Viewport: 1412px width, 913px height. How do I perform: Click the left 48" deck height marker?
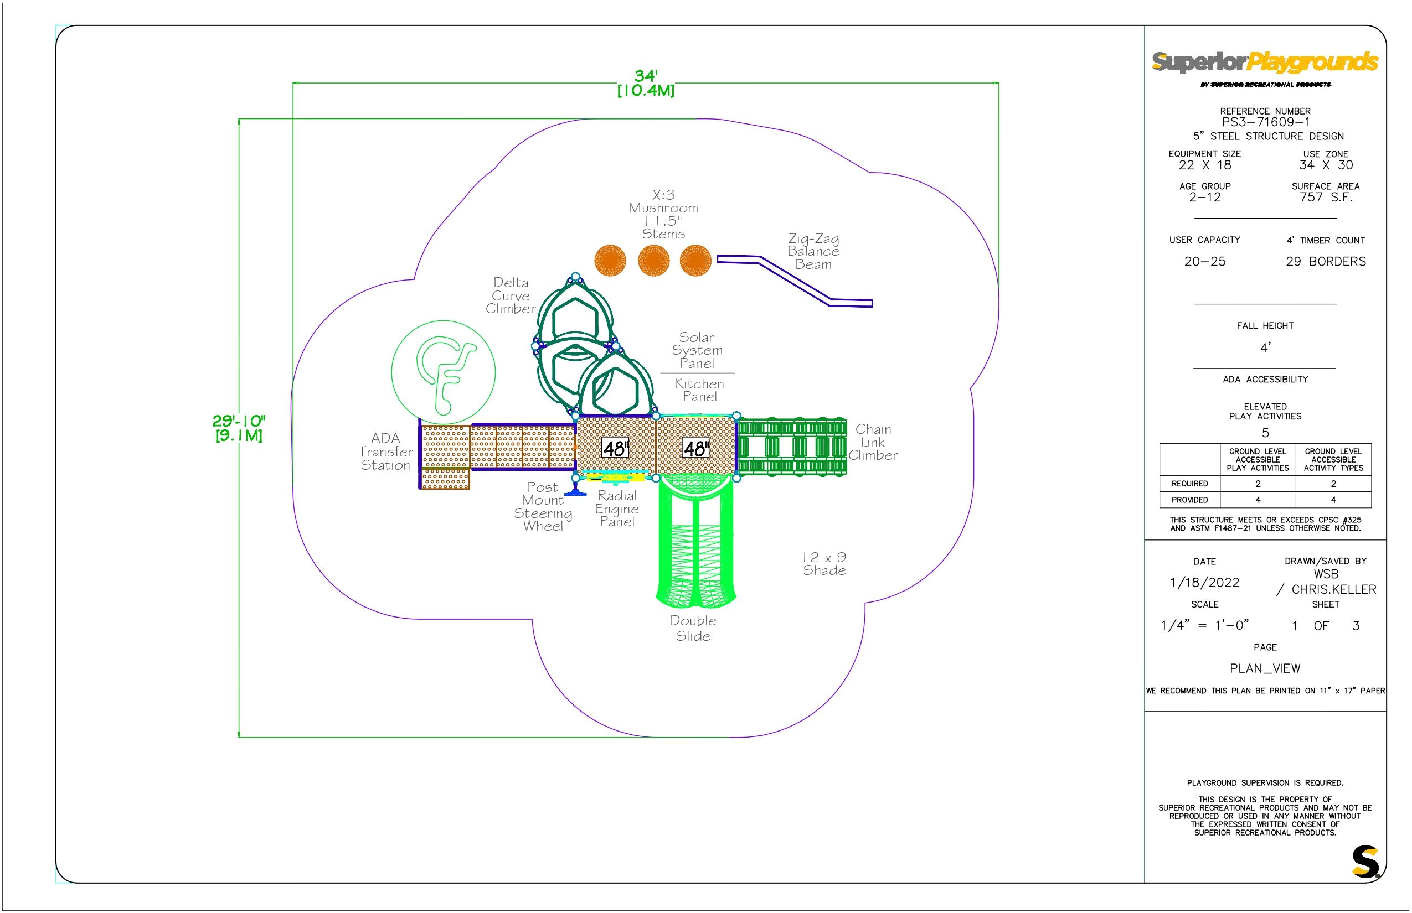(x=615, y=448)
